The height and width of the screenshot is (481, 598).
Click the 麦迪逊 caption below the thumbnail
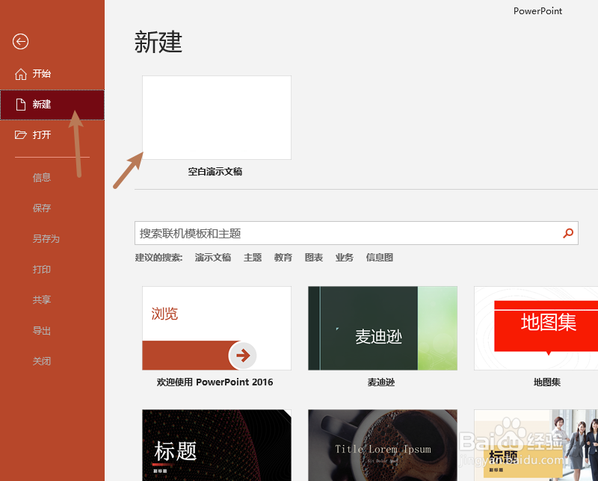click(x=381, y=382)
